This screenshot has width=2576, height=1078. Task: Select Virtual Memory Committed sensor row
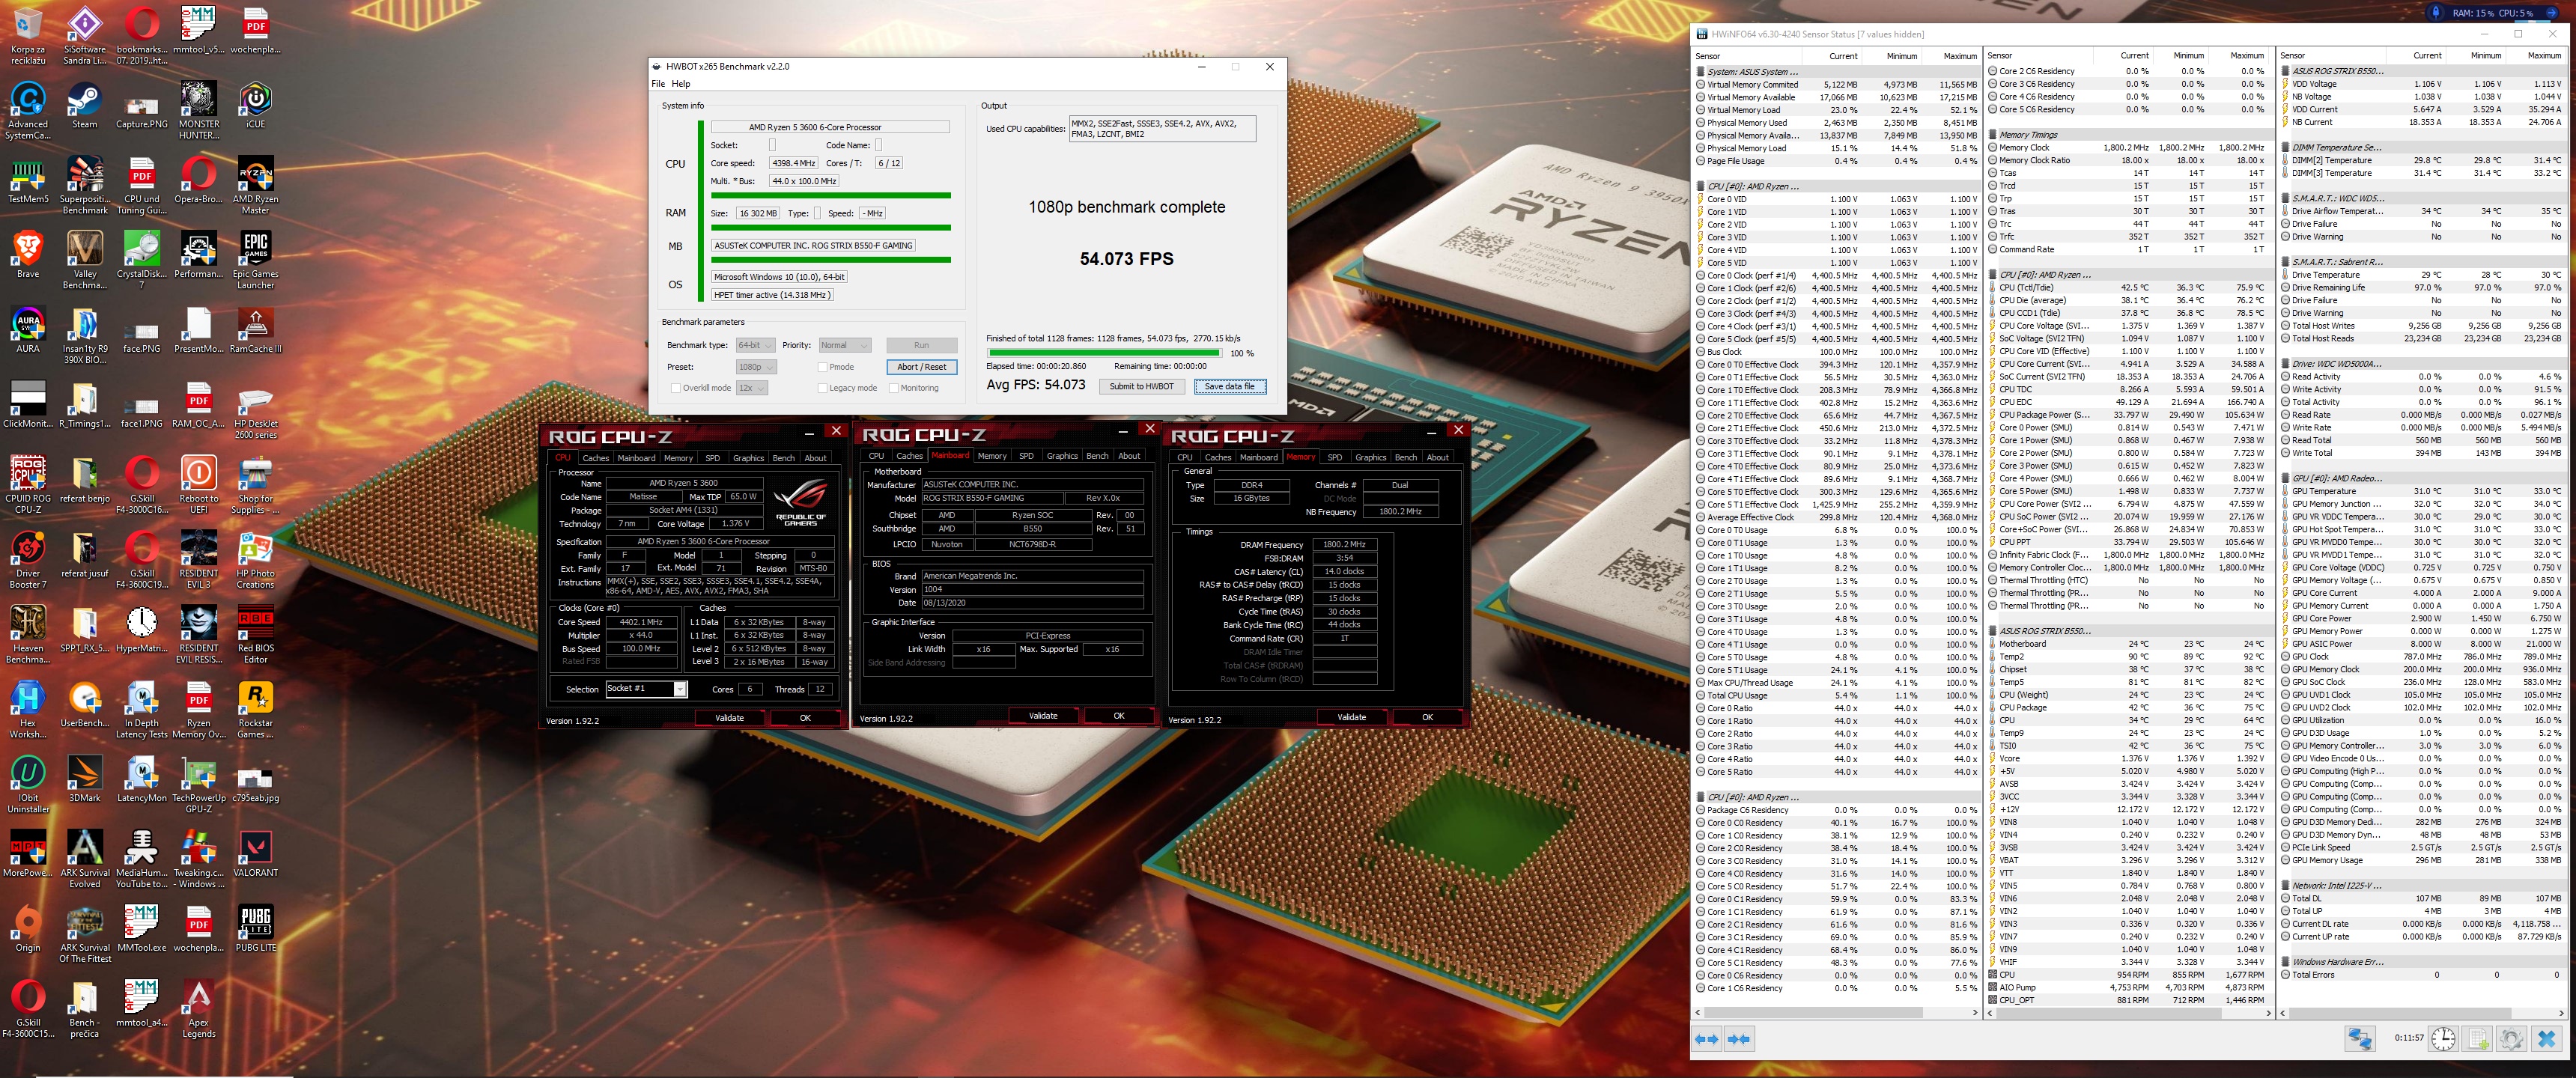[x=1836, y=85]
